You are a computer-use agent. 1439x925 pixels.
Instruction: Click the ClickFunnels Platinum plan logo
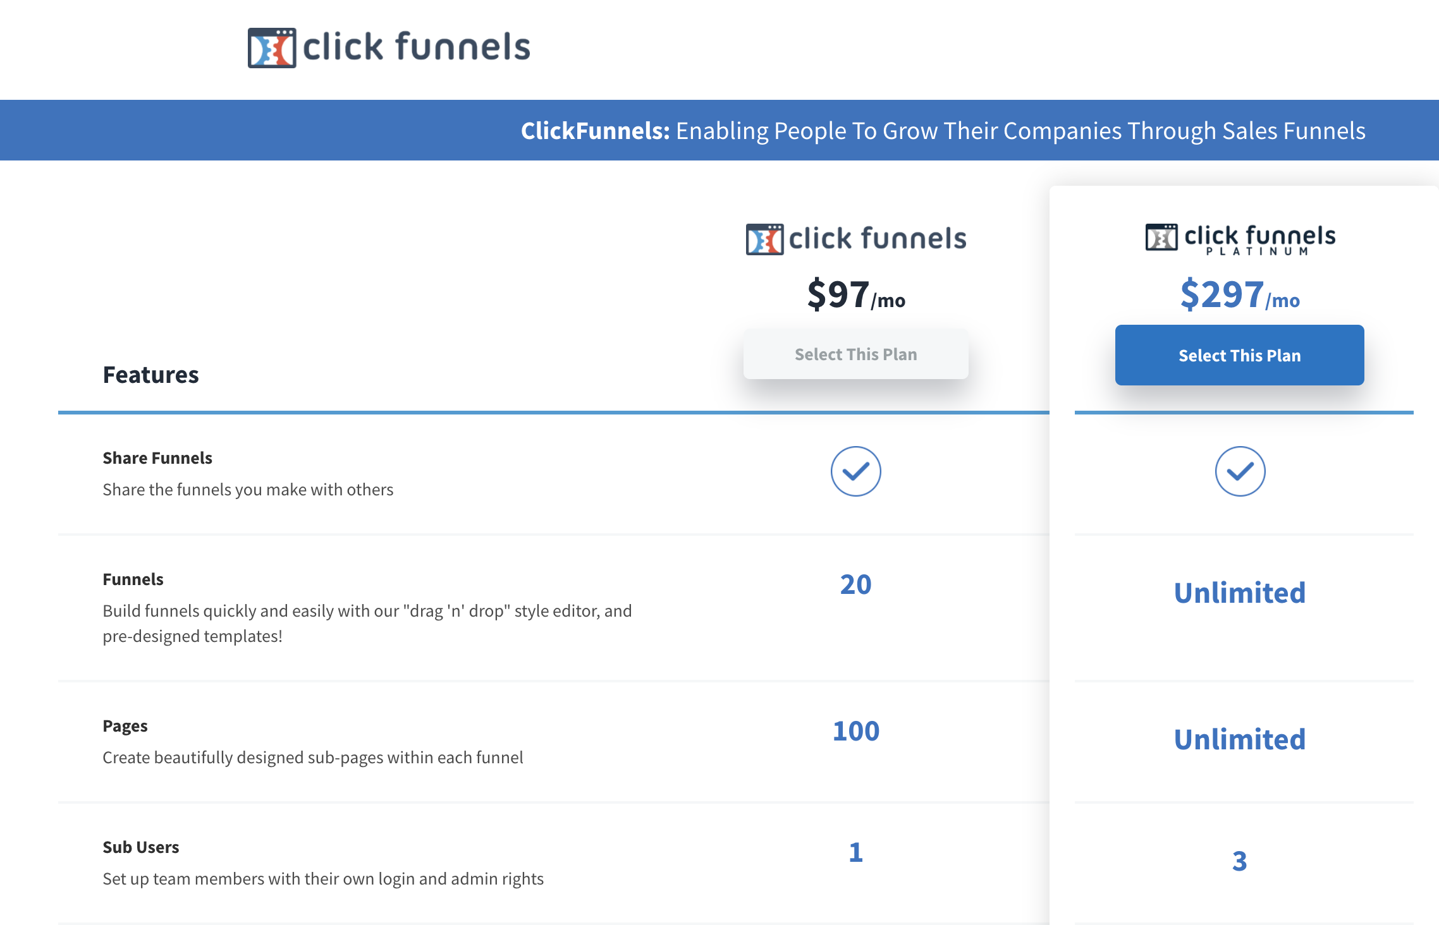click(x=1240, y=239)
